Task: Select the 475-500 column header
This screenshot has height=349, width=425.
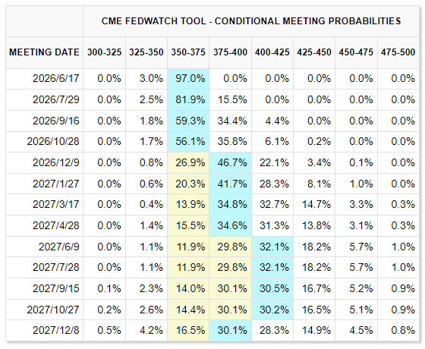Action: pos(398,52)
